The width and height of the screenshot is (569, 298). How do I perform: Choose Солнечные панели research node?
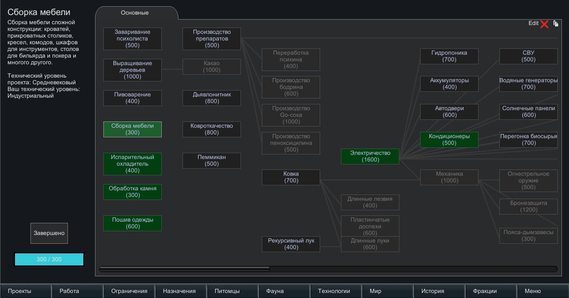click(529, 112)
